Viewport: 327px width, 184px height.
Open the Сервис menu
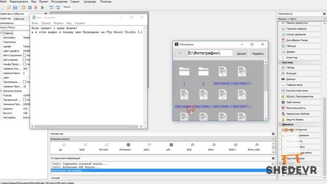click(75, 2)
